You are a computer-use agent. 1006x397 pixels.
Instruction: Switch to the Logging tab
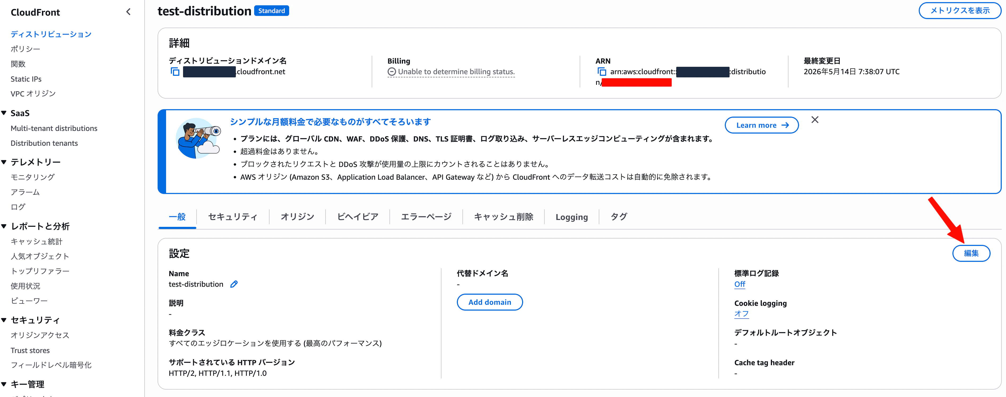tap(571, 217)
